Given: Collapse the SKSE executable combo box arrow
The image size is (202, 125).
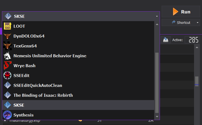Looking at the screenshot, I should pos(157,16).
